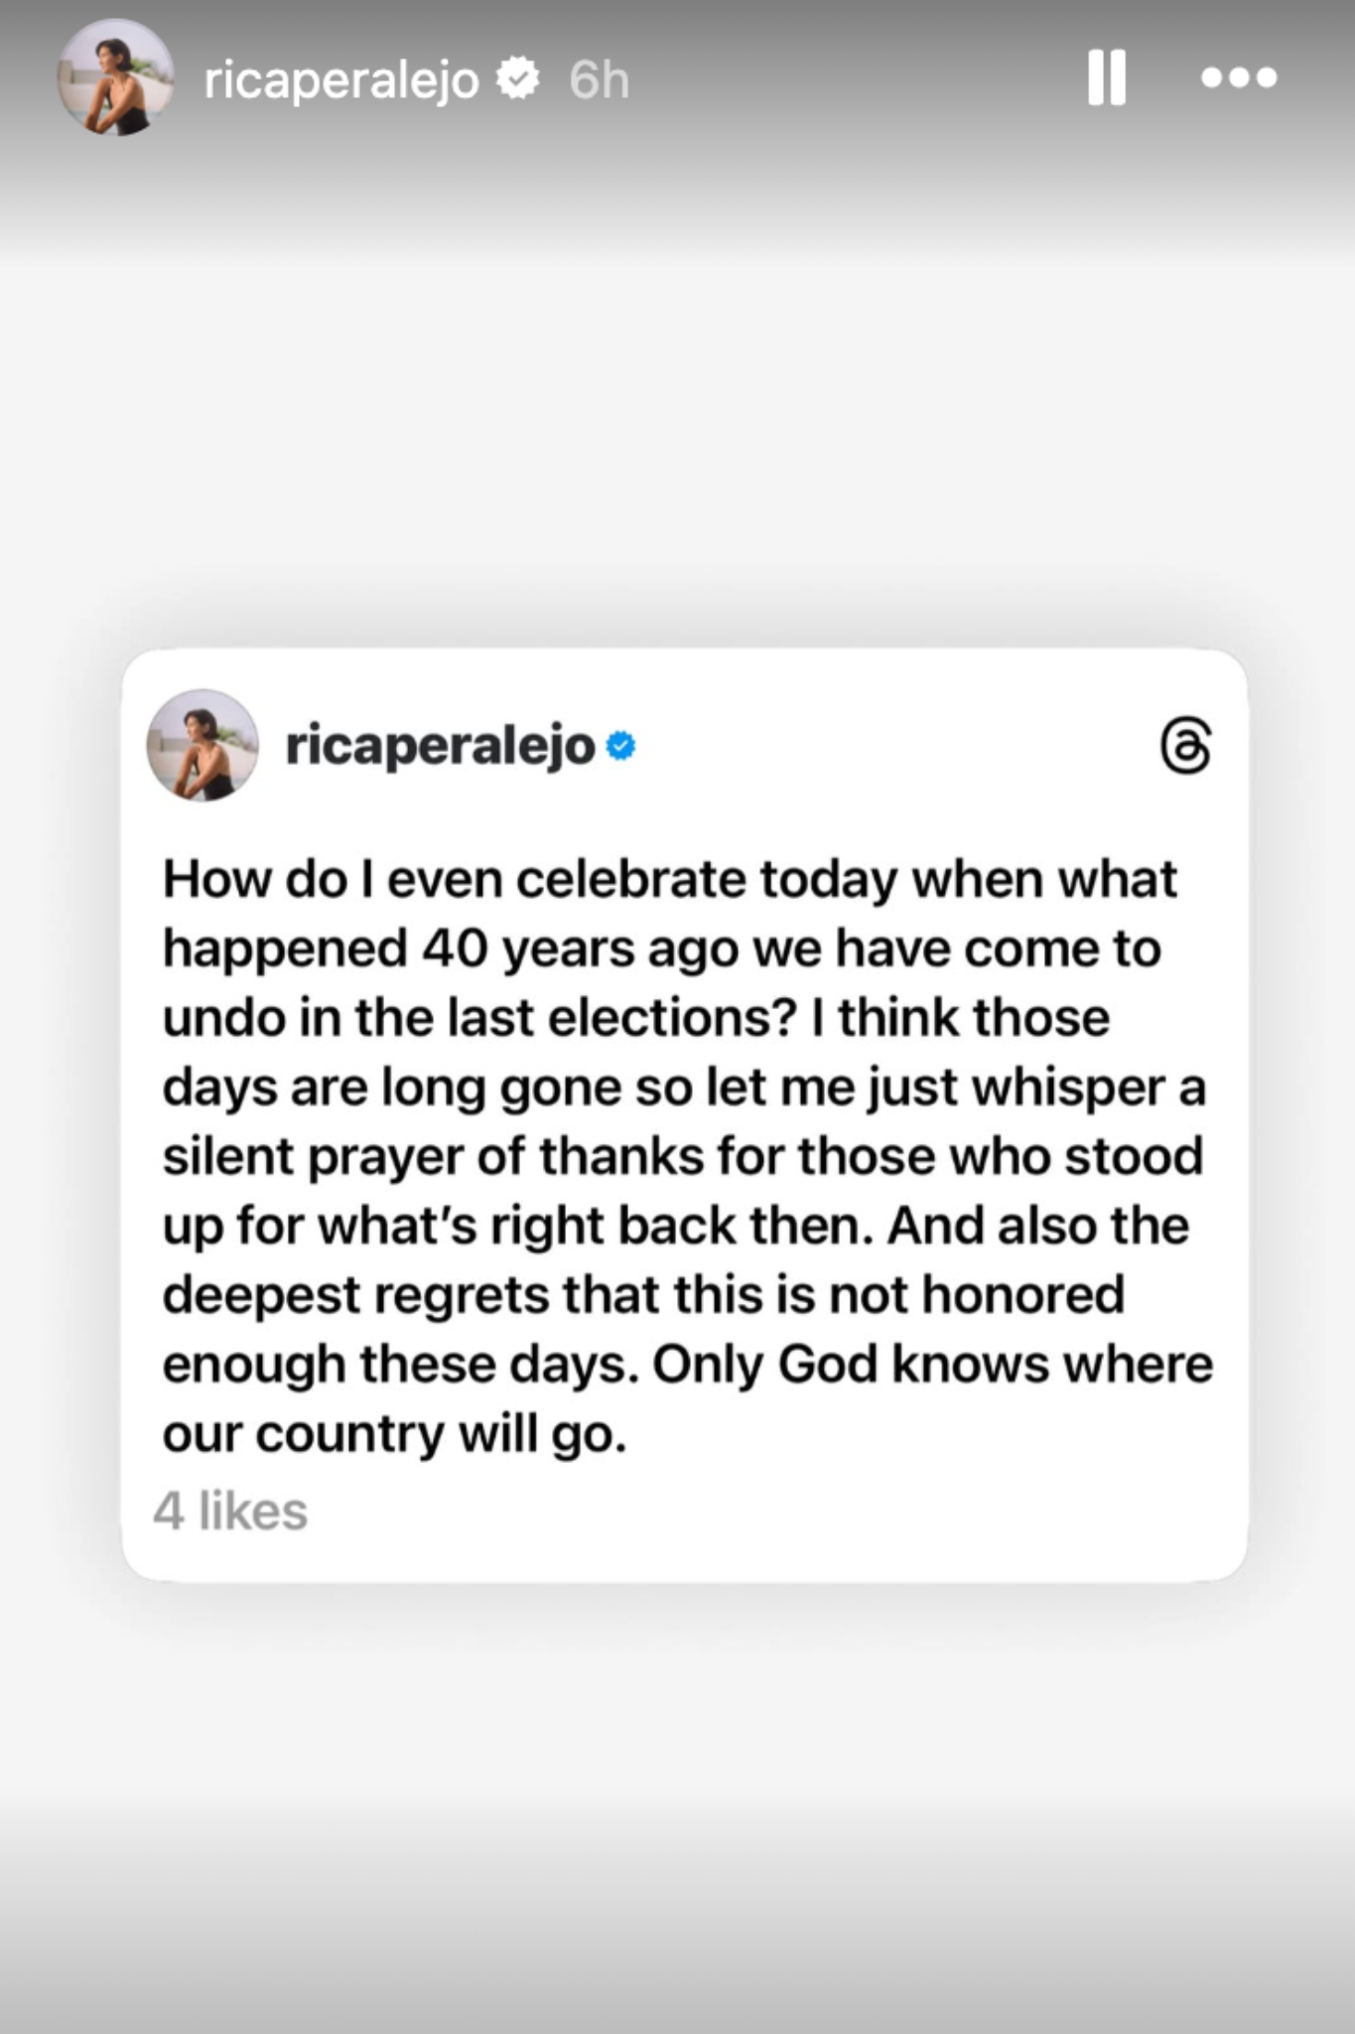1355x2034 pixels.
Task: Open ricaperalejo name inside Threads card
Action: pyautogui.click(x=440, y=746)
